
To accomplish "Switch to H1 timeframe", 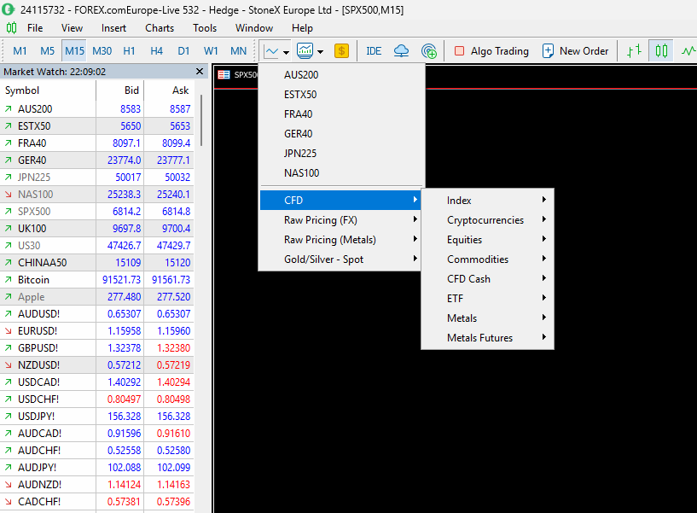I will click(x=129, y=51).
